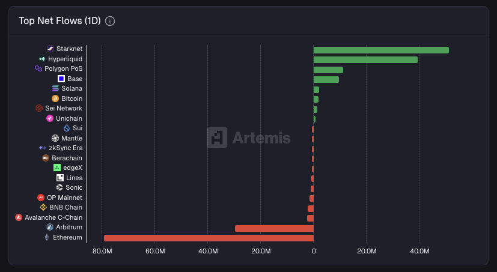497x272 pixels.
Task: Click the zkSync Era arrows logo
Action: (43, 148)
